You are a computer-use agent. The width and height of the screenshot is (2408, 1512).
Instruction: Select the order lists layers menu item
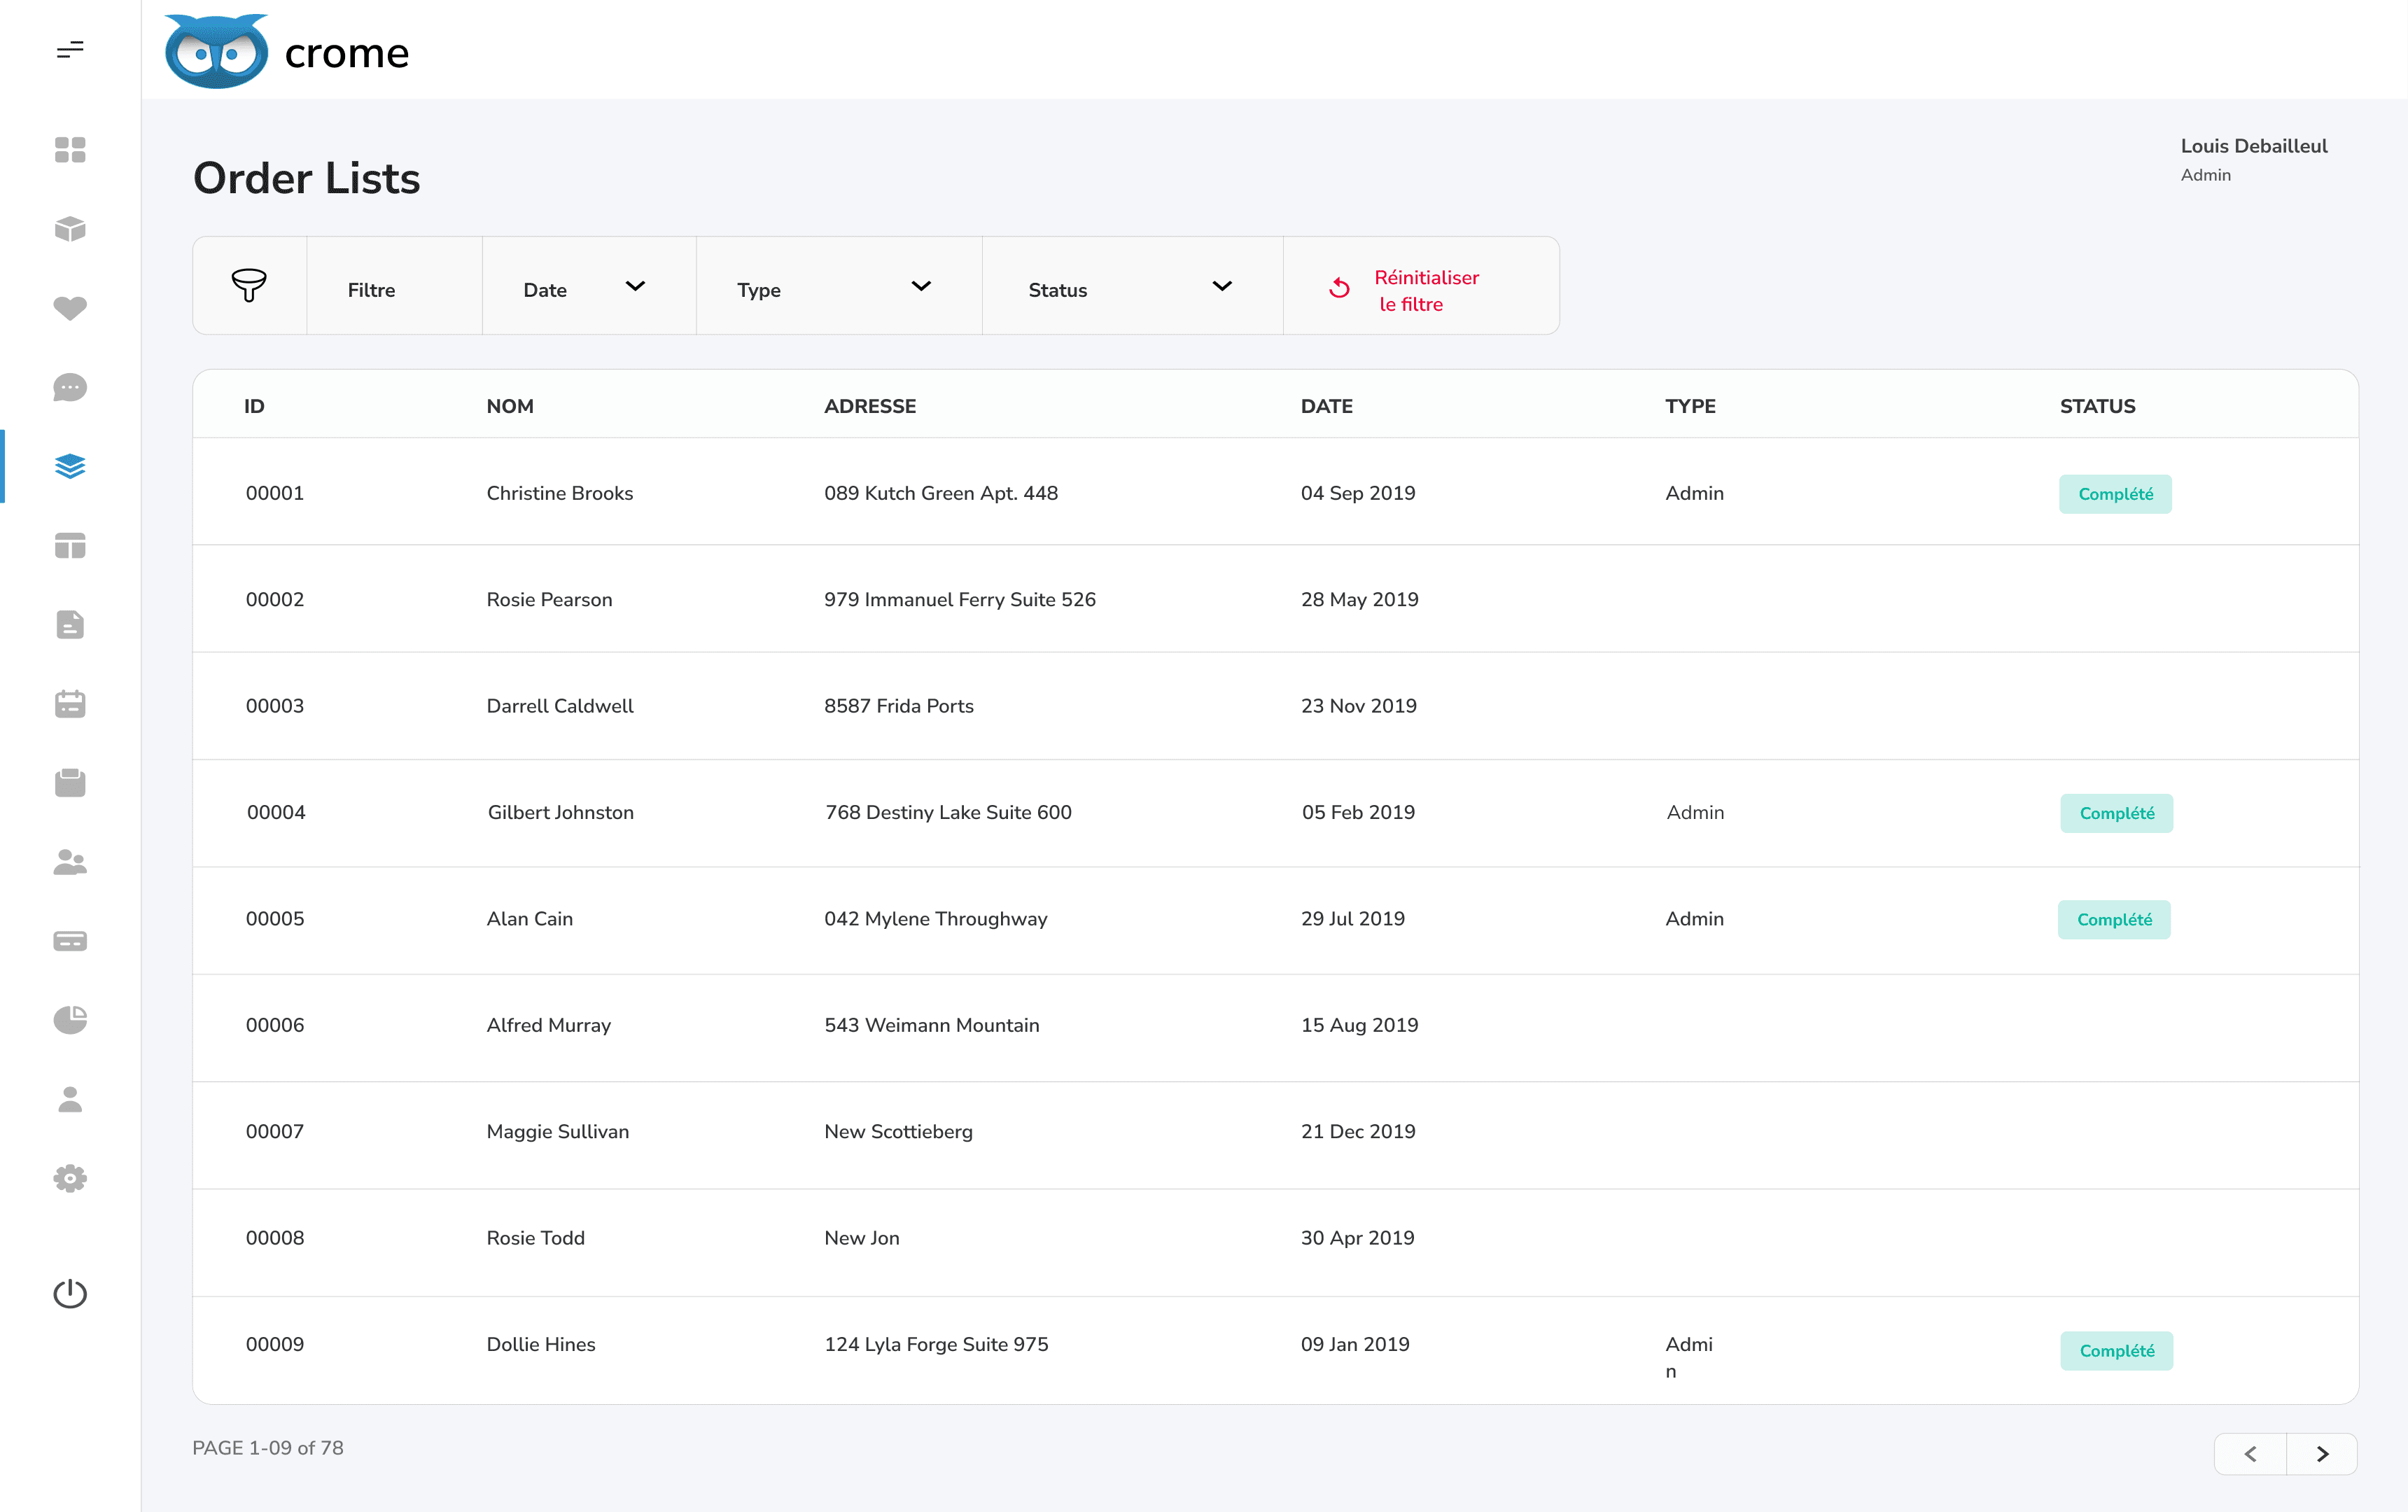coord(69,466)
